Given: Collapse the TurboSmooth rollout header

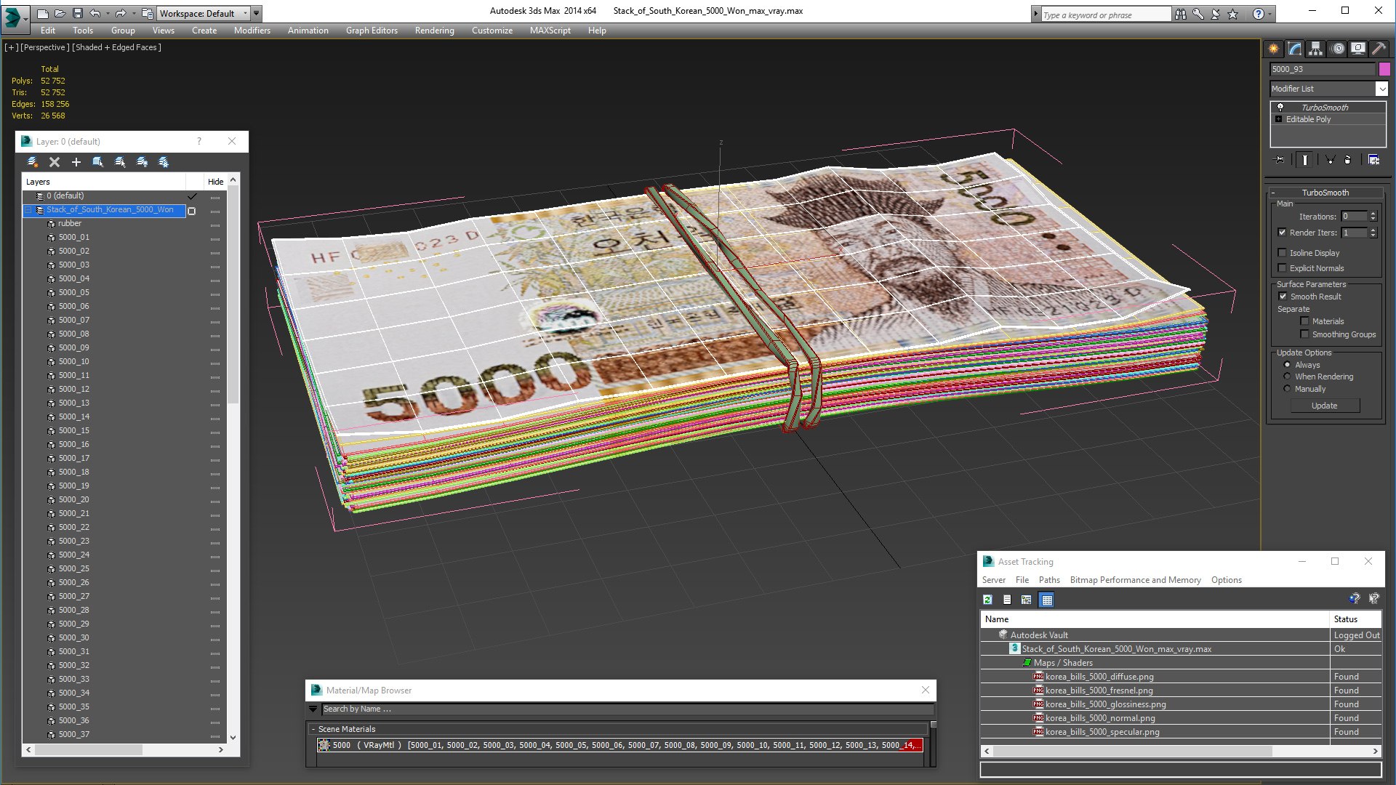Looking at the screenshot, I should (x=1325, y=193).
